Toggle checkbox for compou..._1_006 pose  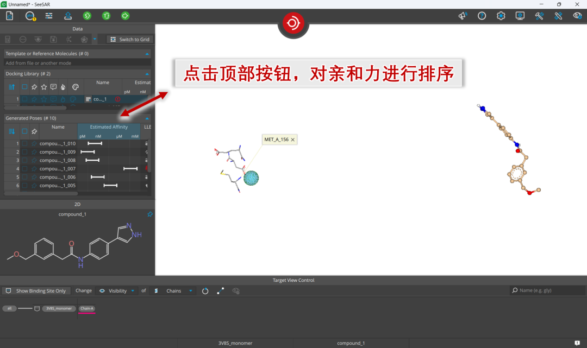click(x=24, y=177)
